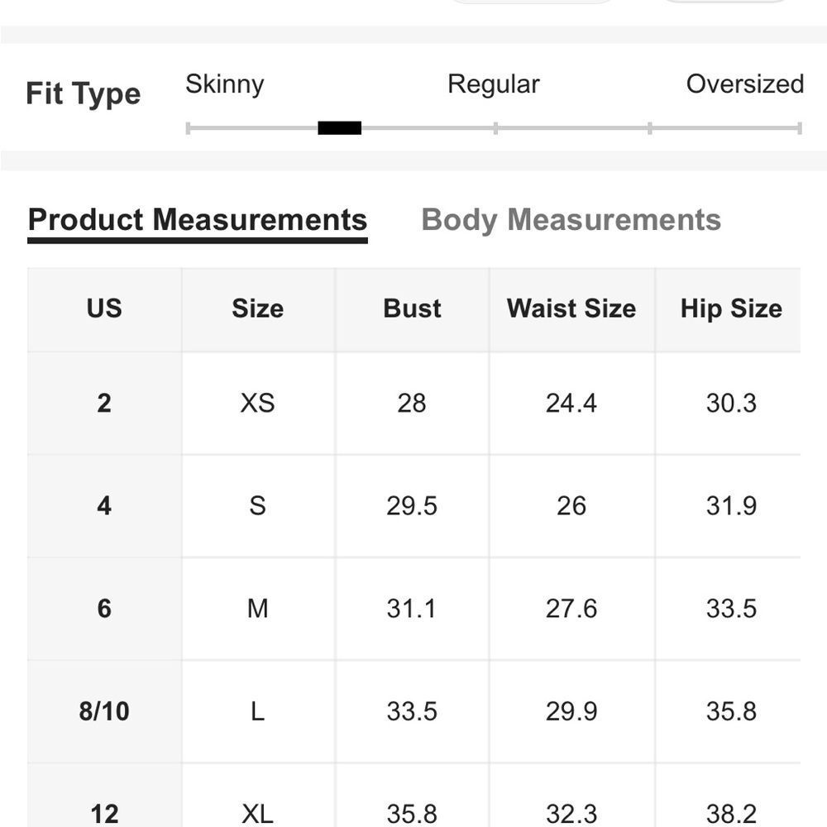Click the Waist Size column header
The image size is (827, 827).
click(571, 308)
